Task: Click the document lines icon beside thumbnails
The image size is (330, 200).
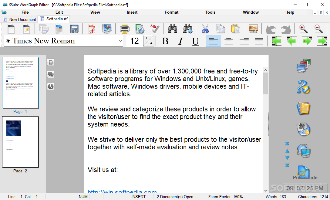Action: (x=51, y=62)
